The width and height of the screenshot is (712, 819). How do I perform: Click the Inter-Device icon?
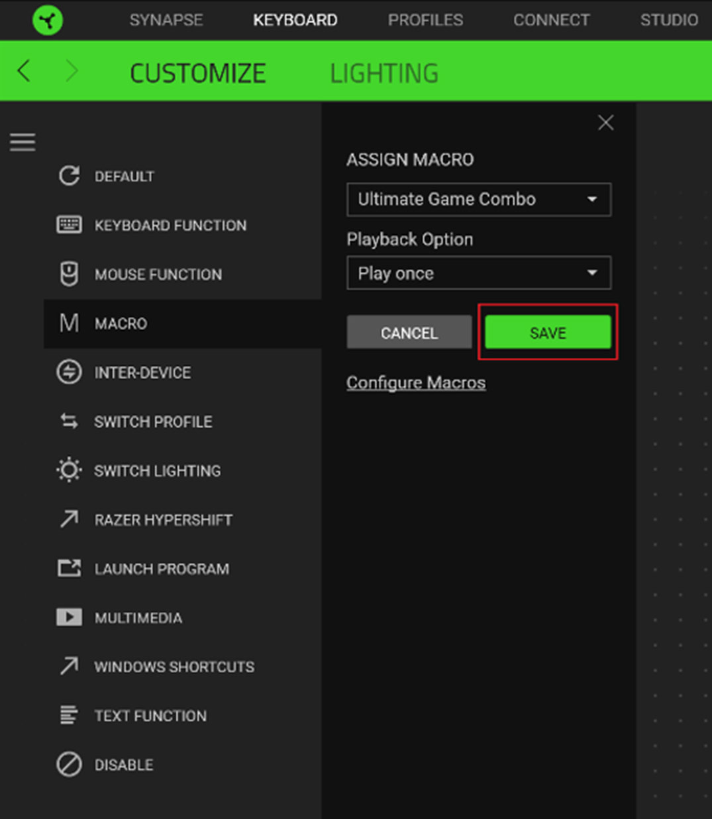pos(69,372)
